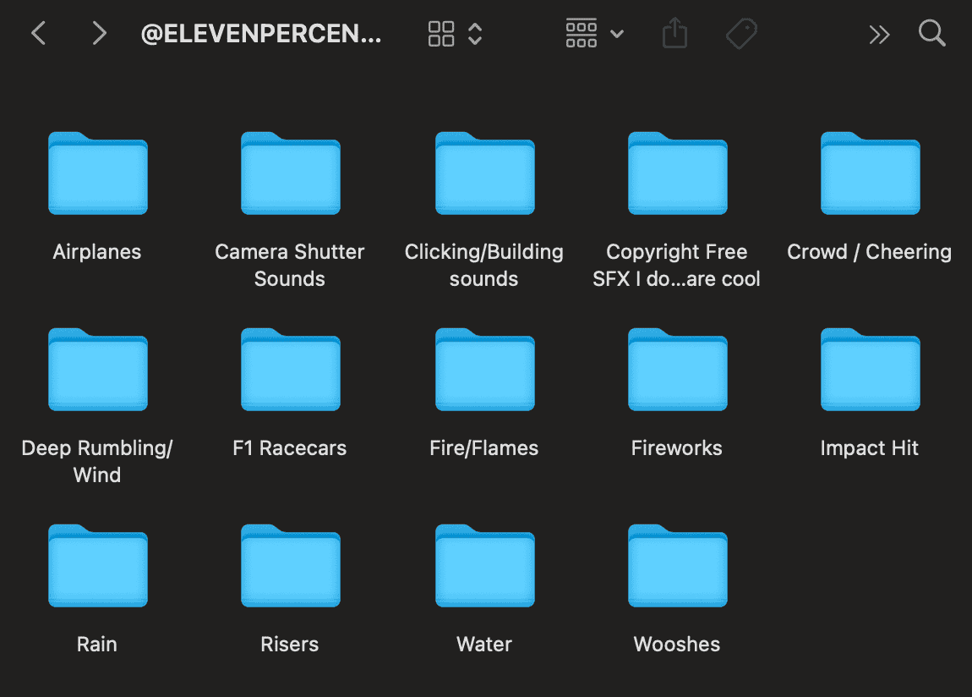Navigate forward using the right arrow
Viewport: 972px width, 697px height.
tap(99, 33)
